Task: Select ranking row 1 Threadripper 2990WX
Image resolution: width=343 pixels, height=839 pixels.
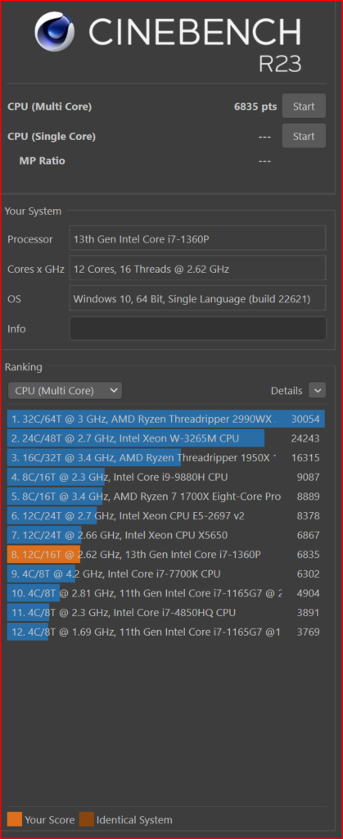Action: click(166, 419)
